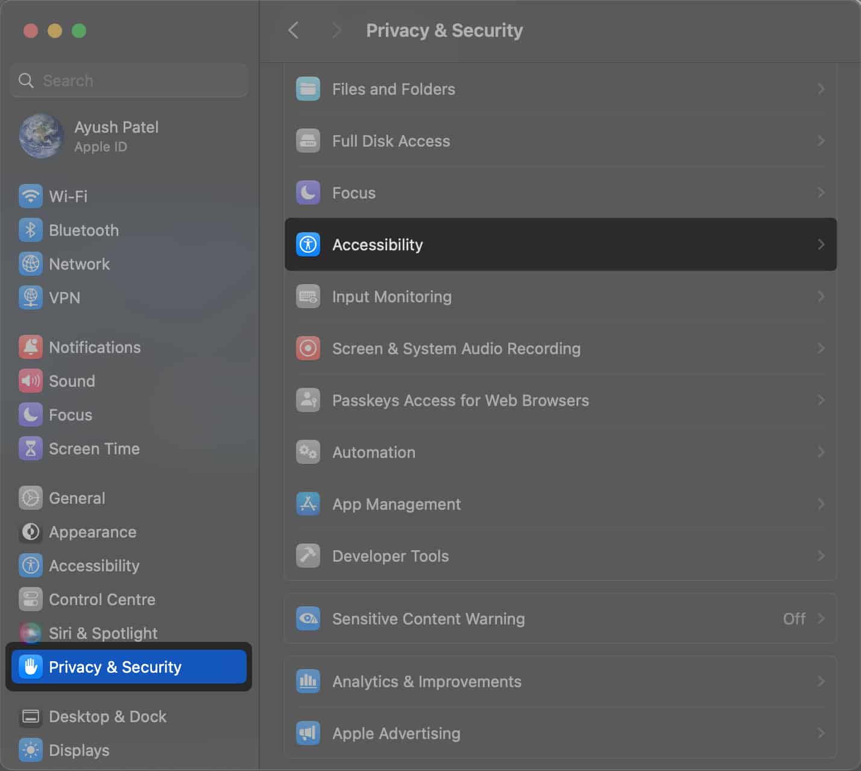The image size is (861, 771).
Task: Click the Developer Tools hammer icon
Action: (308, 556)
